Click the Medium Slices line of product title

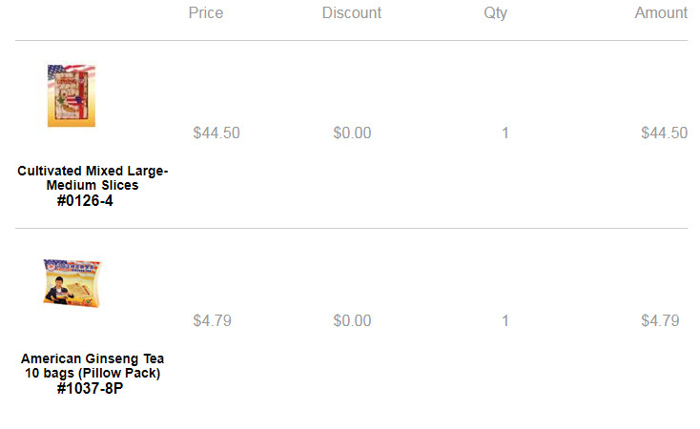(93, 185)
